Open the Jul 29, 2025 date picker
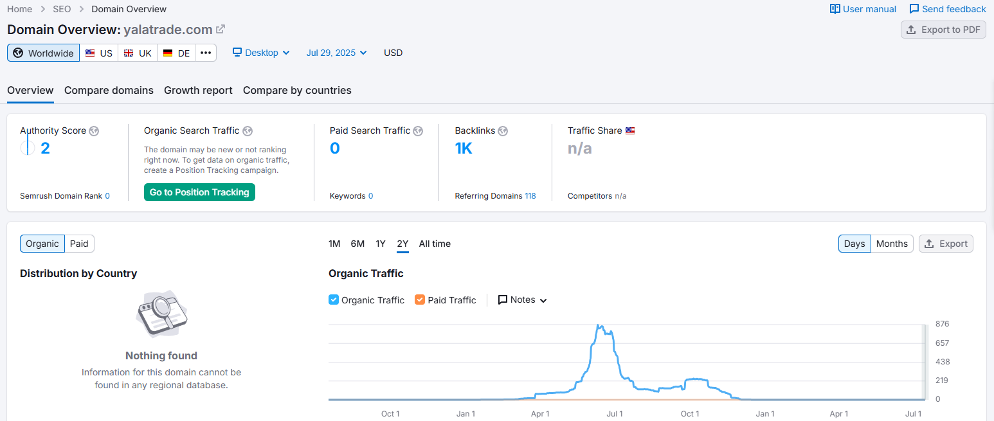The image size is (994, 421). pos(336,53)
